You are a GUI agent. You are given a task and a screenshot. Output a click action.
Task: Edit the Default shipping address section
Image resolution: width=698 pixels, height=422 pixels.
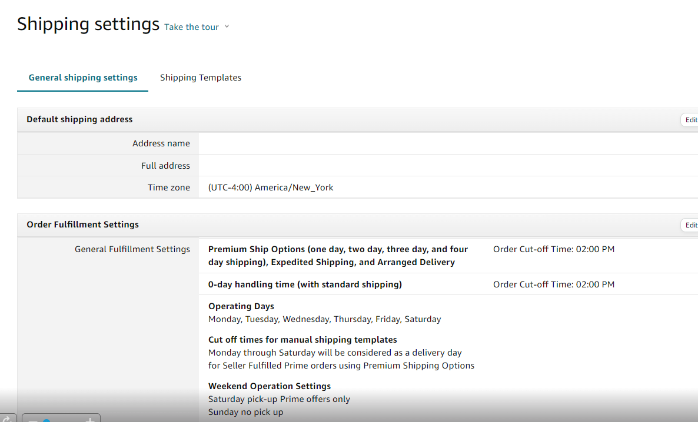click(x=692, y=119)
